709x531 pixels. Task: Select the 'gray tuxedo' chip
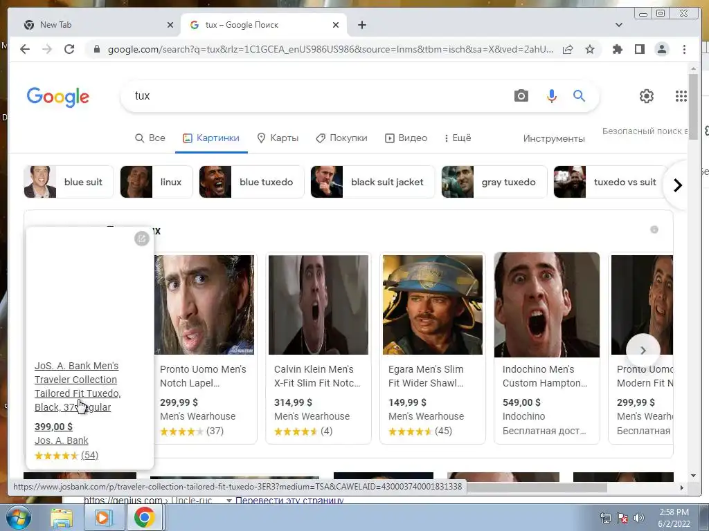(x=494, y=182)
